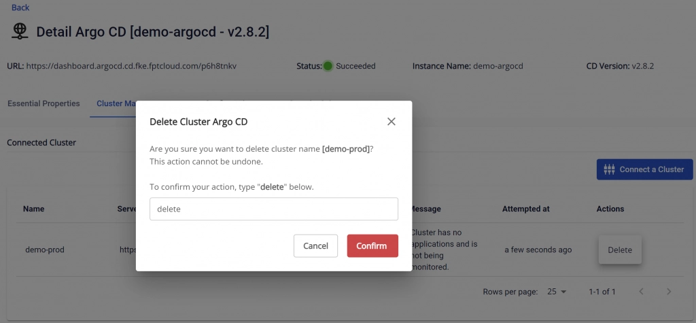Click the green Succeeded status indicator
The height and width of the screenshot is (323, 696).
pyautogui.click(x=328, y=66)
